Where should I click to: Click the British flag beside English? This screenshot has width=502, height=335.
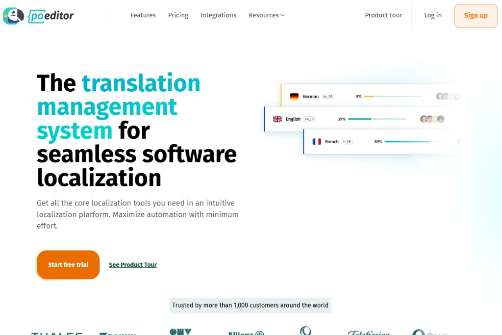point(277,119)
